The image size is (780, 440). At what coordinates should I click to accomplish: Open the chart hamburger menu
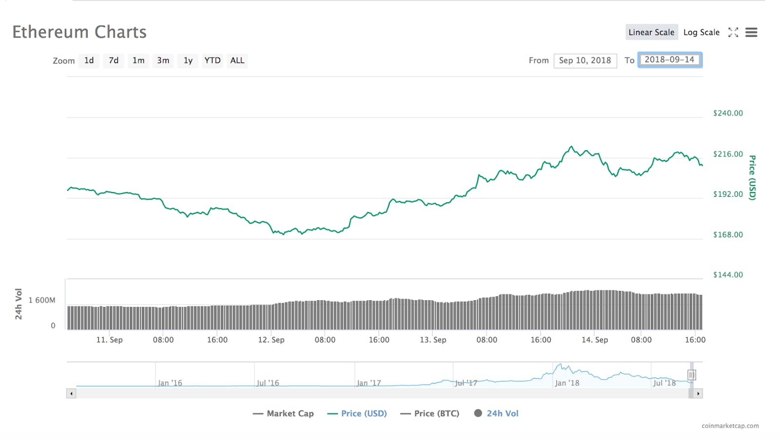(751, 32)
